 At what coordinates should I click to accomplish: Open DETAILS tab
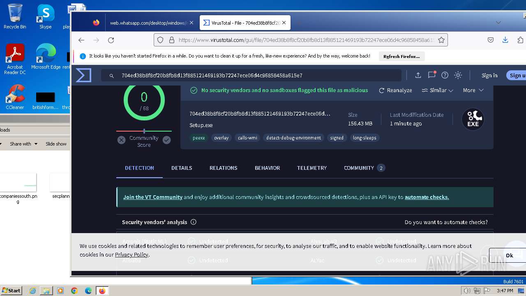pyautogui.click(x=182, y=168)
